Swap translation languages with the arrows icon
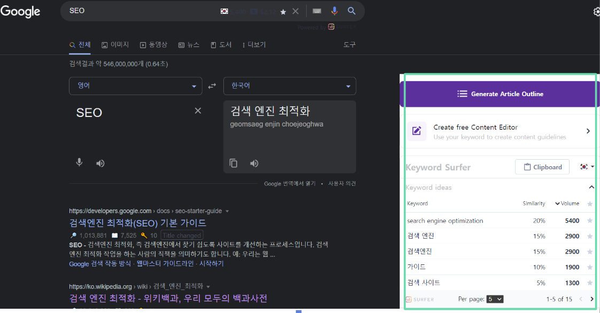 click(212, 86)
